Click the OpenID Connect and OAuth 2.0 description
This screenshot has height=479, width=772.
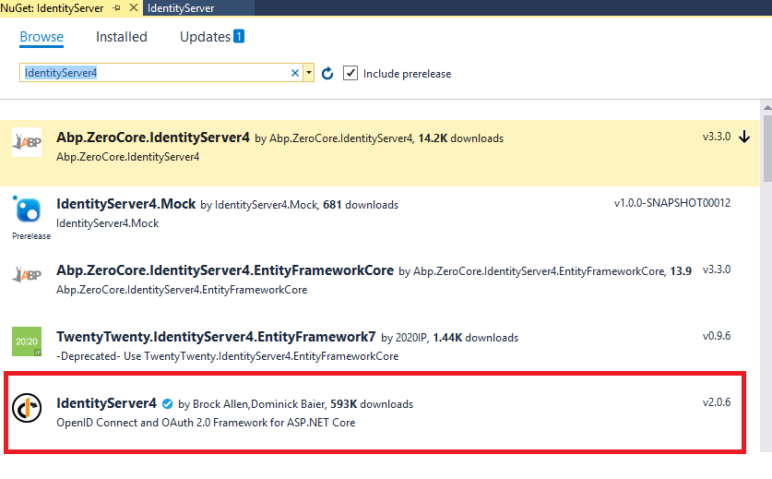(x=206, y=423)
